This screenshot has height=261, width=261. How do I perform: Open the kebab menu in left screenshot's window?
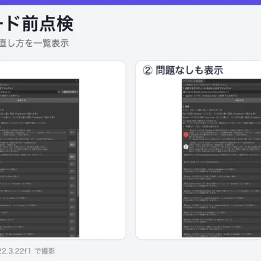[x=76, y=81]
